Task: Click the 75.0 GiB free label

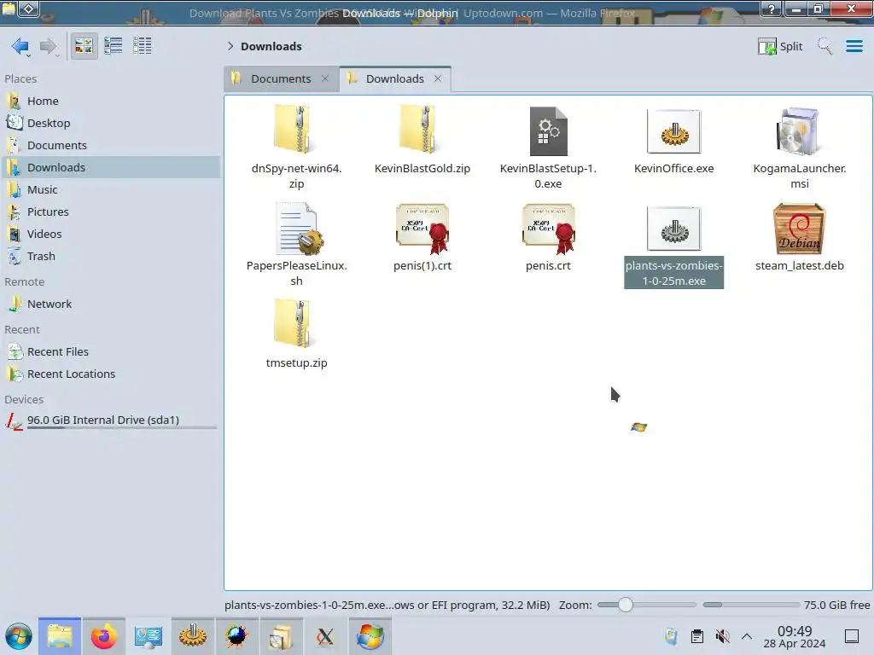Action: [836, 605]
